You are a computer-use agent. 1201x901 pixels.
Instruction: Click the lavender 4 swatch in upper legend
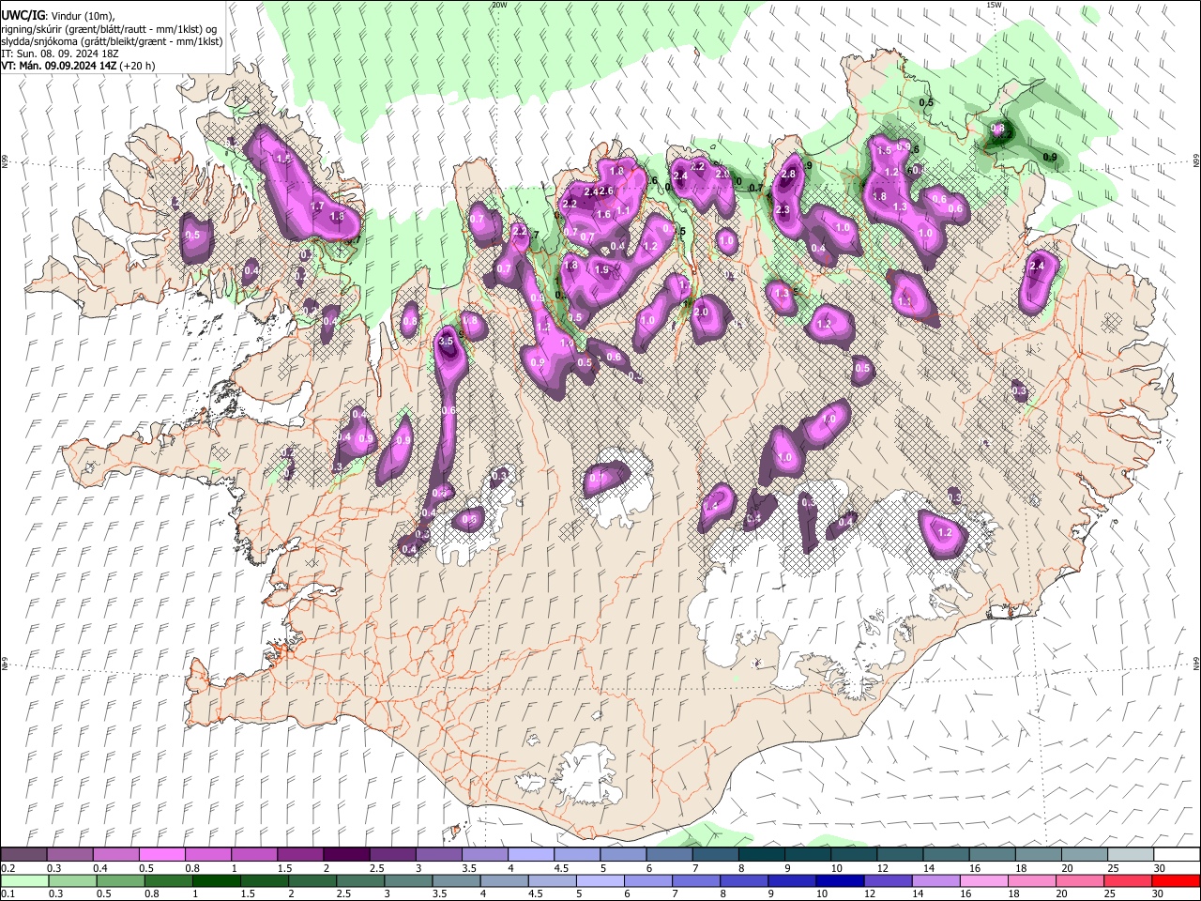click(x=530, y=855)
